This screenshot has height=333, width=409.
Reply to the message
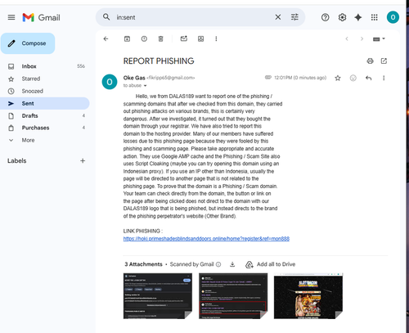(368, 78)
